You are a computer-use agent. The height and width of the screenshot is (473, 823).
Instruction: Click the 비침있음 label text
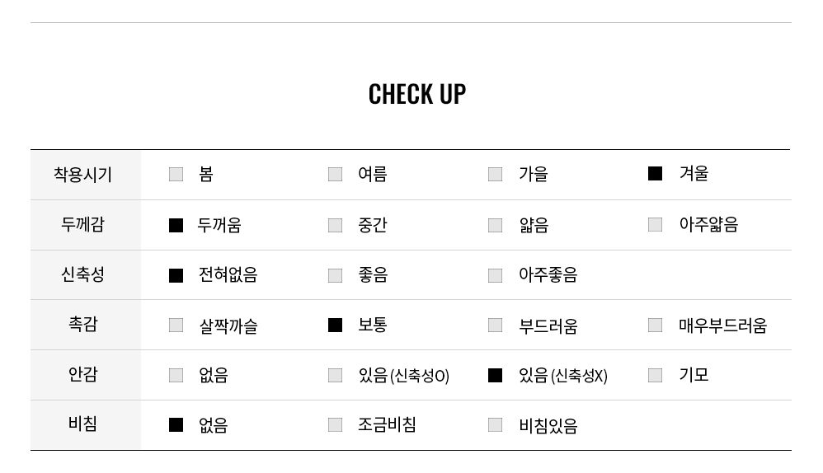(x=548, y=426)
